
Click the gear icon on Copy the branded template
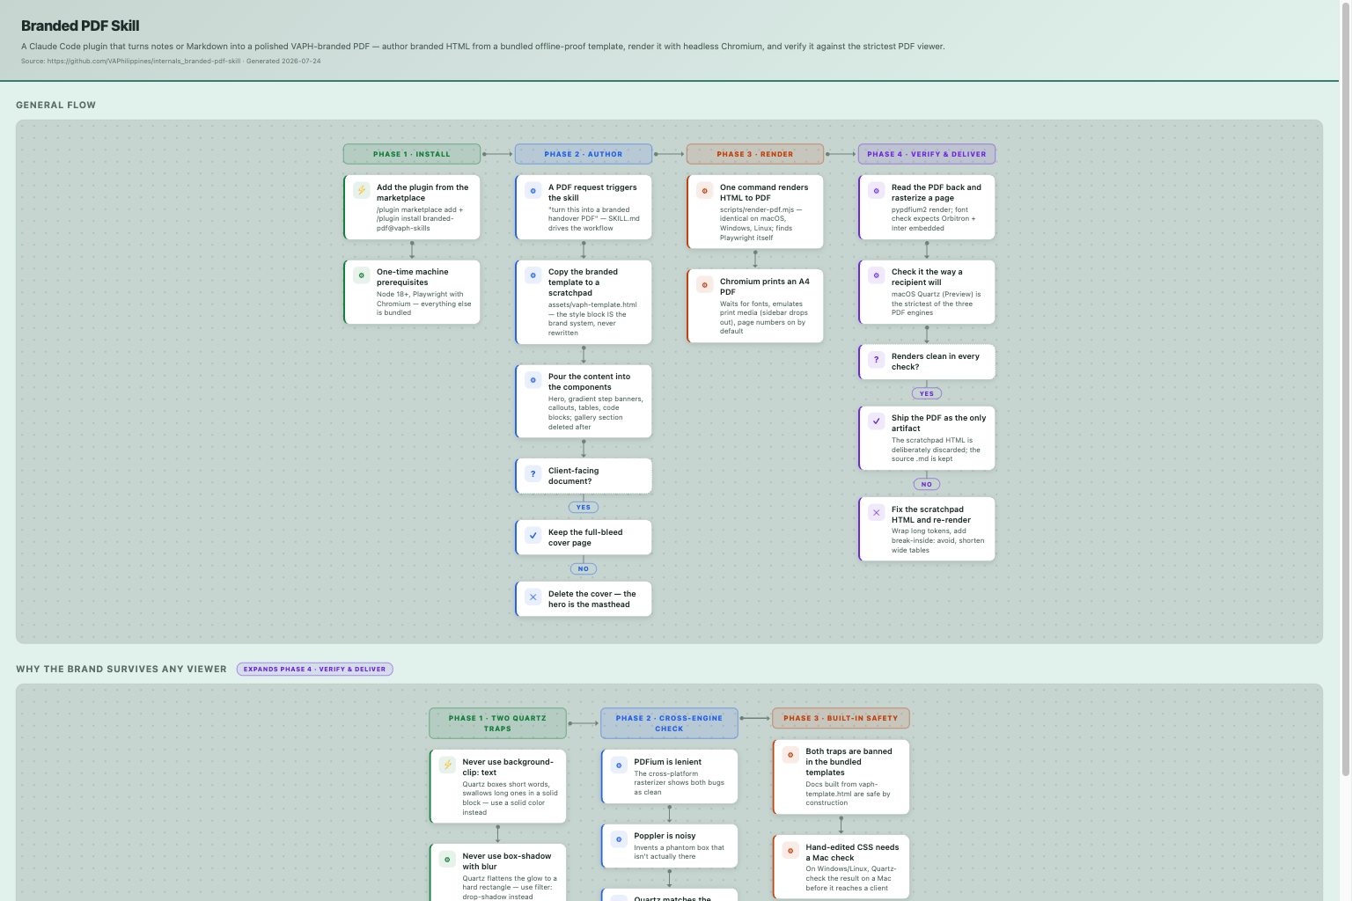(x=533, y=275)
